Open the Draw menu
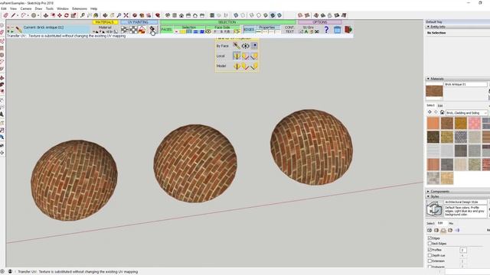 tap(38, 8)
